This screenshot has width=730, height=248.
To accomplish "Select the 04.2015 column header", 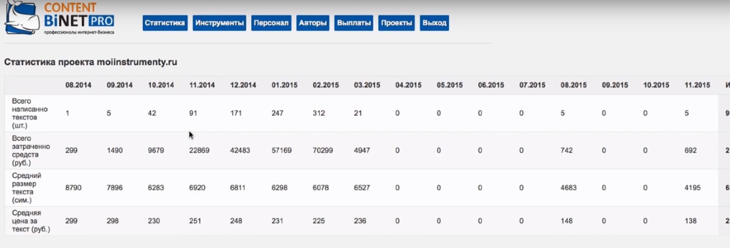I will pyautogui.click(x=409, y=85).
